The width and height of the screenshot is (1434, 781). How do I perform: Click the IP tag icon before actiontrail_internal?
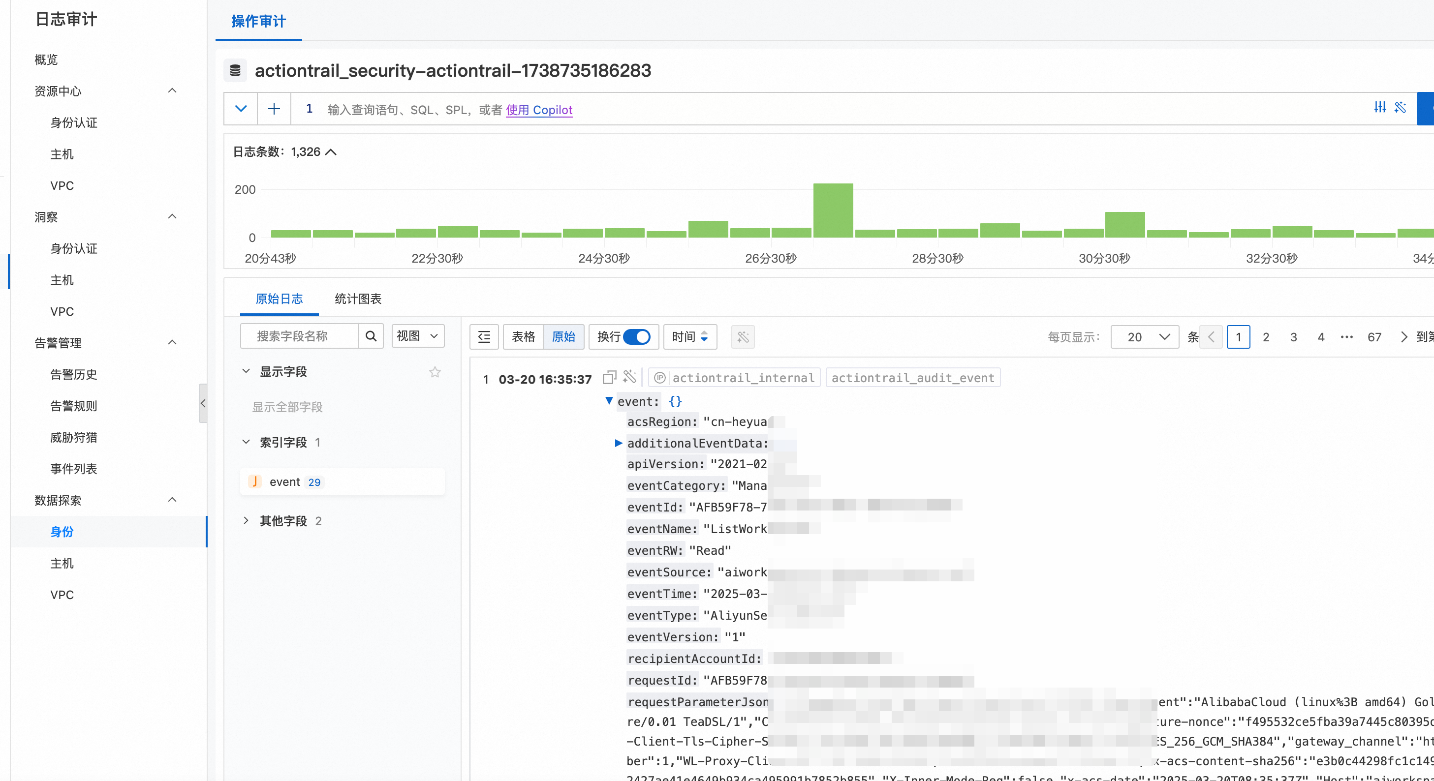click(x=659, y=378)
